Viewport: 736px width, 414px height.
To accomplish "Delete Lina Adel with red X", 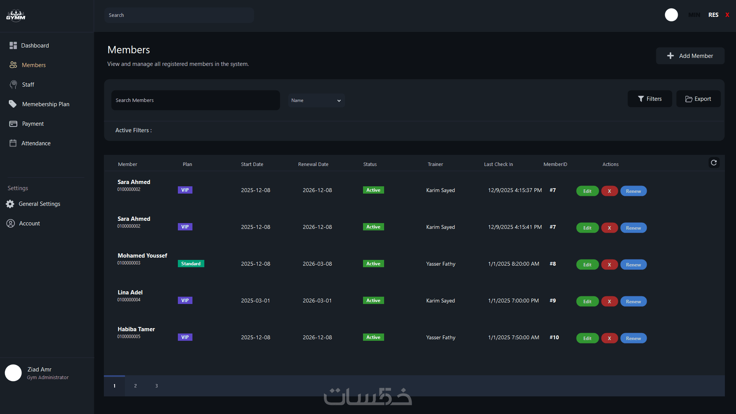I will pos(609,302).
